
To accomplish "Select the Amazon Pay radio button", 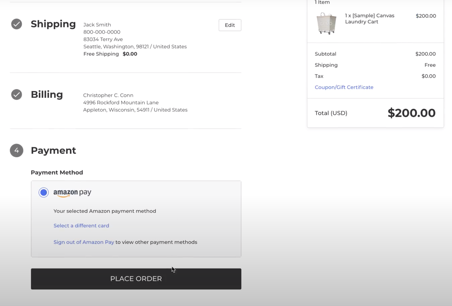I will (44, 193).
